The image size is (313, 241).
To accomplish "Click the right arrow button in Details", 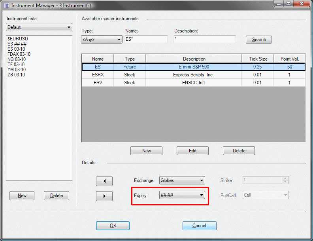I will point(104,196).
